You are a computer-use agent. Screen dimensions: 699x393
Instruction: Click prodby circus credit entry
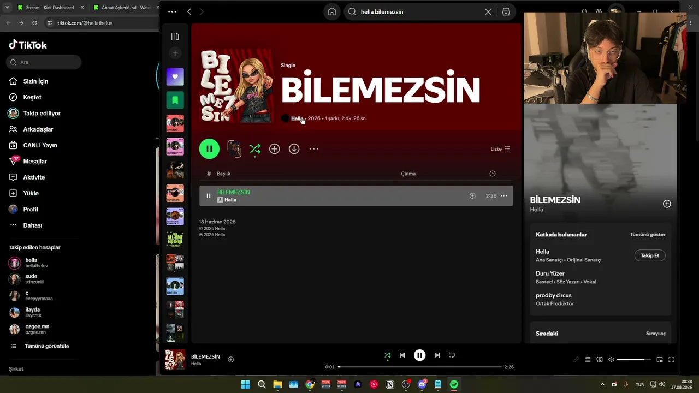[554, 295]
